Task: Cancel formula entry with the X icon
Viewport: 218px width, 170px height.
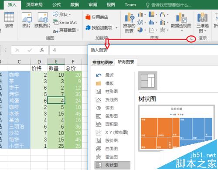Action: (17, 50)
